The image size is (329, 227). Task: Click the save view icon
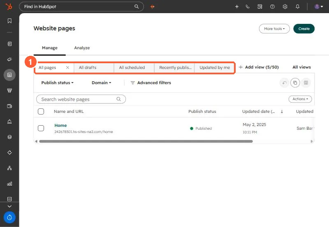(x=306, y=83)
